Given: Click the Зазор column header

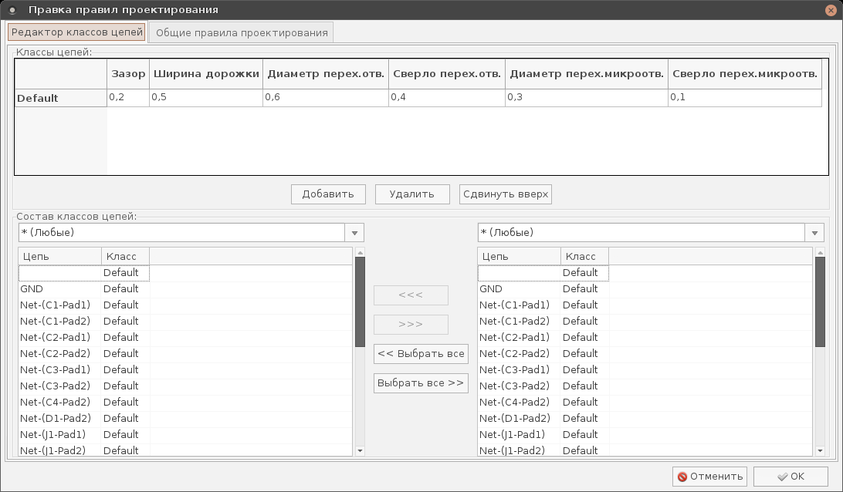Looking at the screenshot, I should (x=128, y=74).
